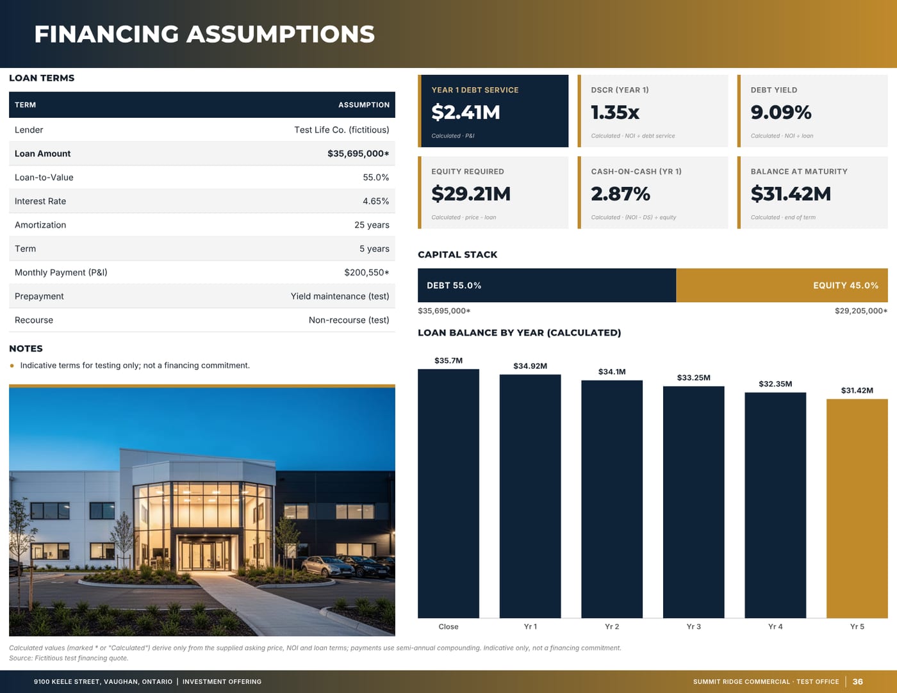Select the Cash-on-Cash 2.87% value
The width and height of the screenshot is (897, 693).
click(620, 194)
